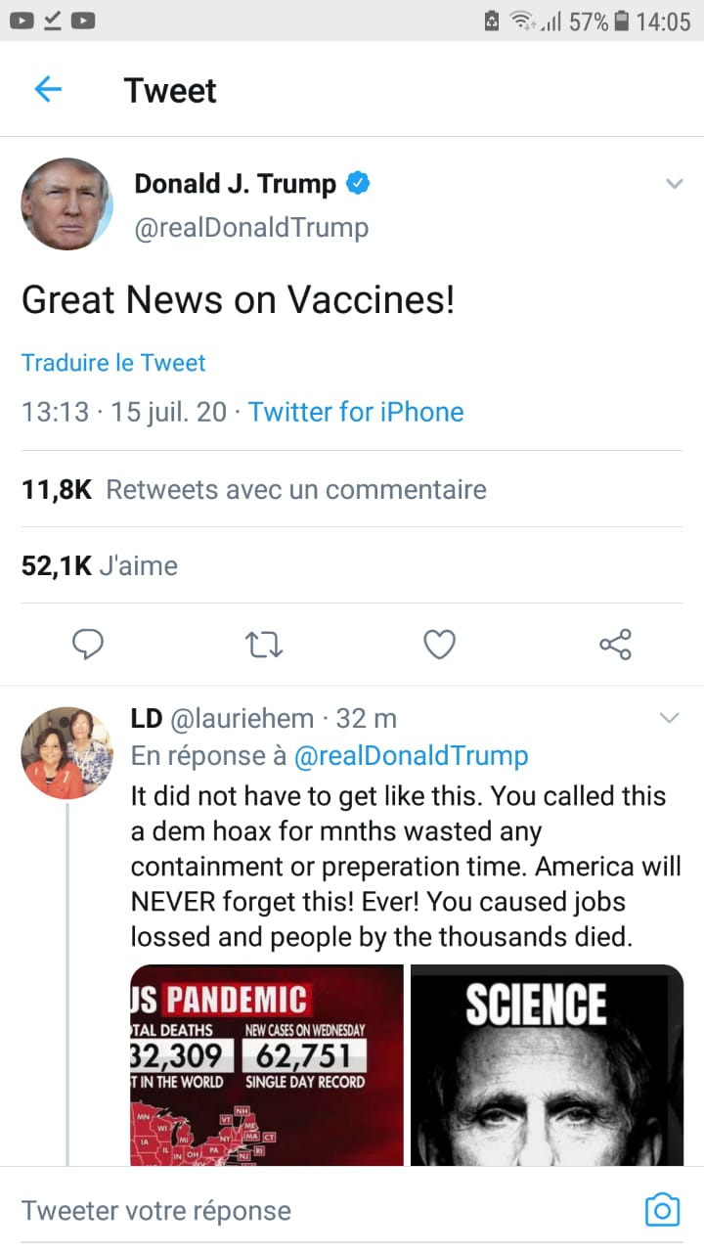The image size is (704, 1252).
Task: View the 52,1K J'aime list
Action: coord(100,565)
